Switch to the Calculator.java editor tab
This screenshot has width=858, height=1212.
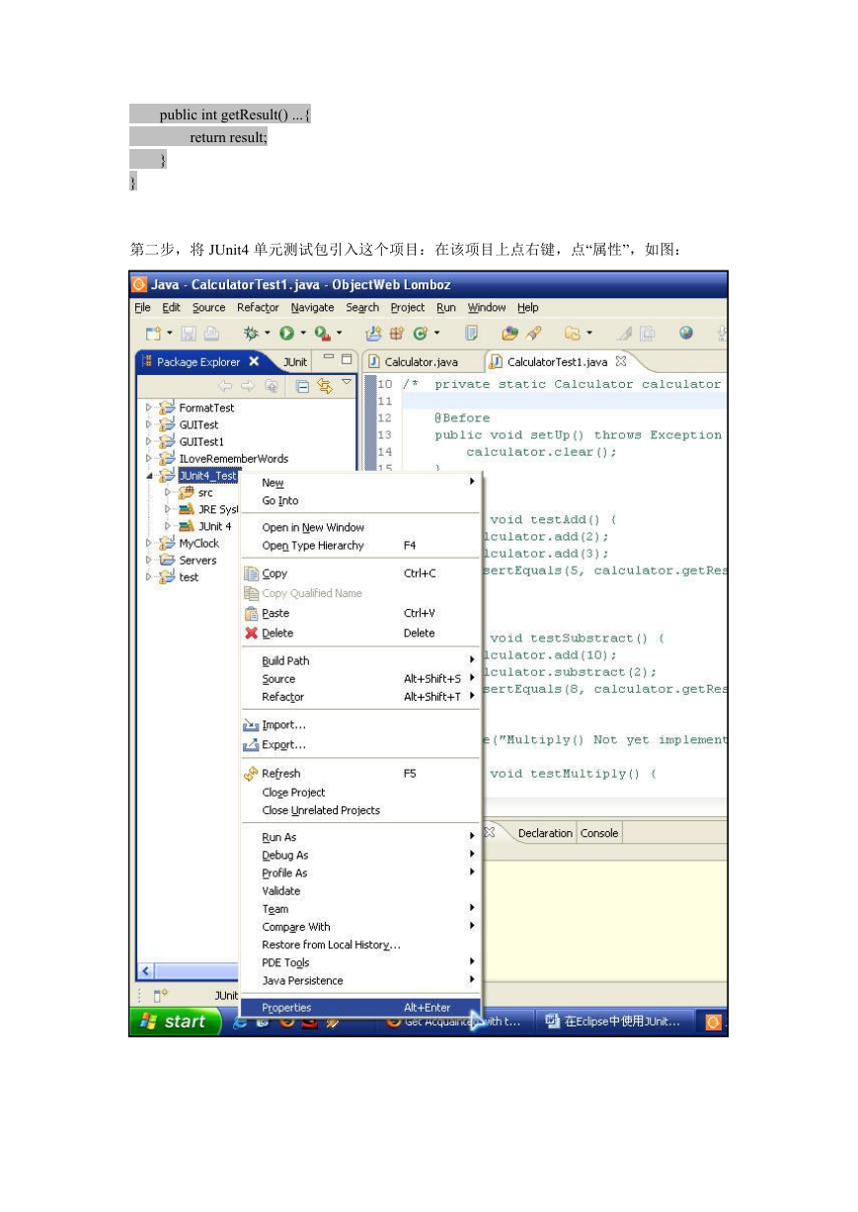pos(421,362)
